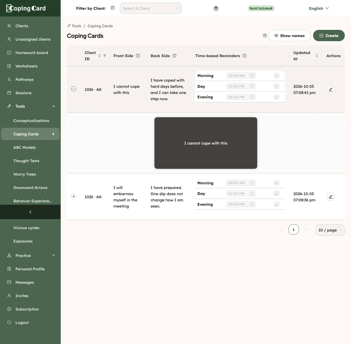Collapse the sidebar with the left arrow

click(30, 212)
